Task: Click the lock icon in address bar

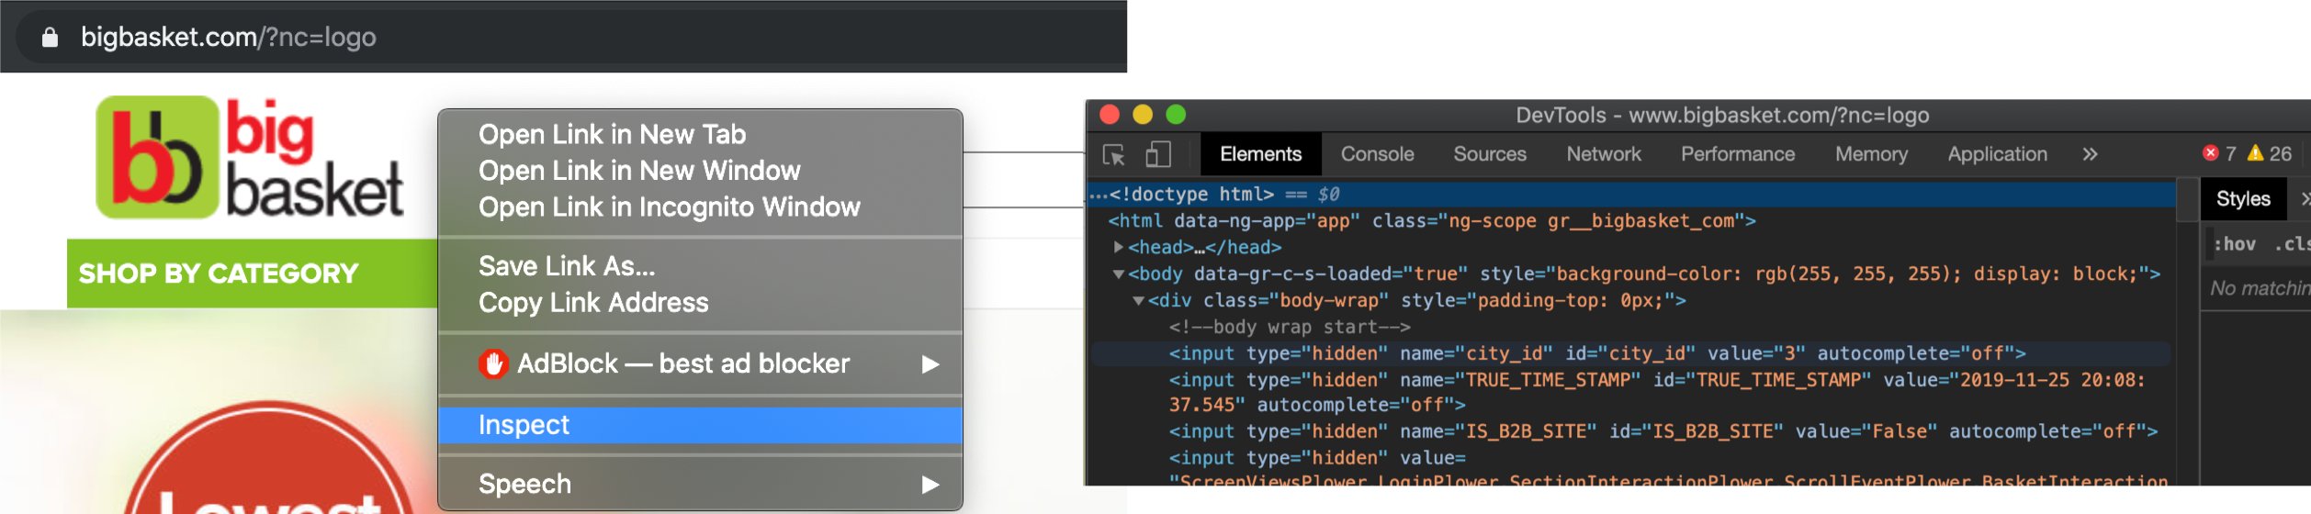Action: [50, 37]
